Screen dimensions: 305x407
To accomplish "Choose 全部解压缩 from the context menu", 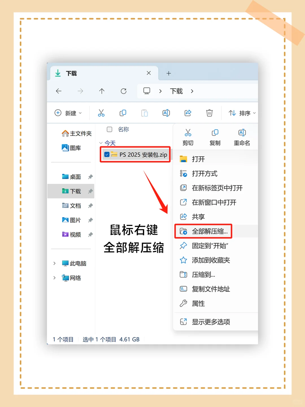I will (209, 231).
